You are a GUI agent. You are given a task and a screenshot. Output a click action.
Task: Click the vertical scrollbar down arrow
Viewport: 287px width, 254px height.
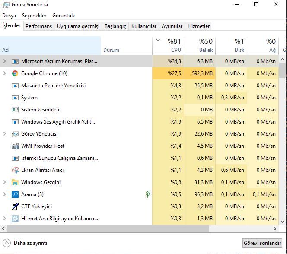point(282,222)
